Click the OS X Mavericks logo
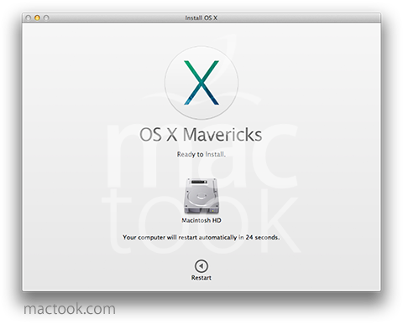403x324 pixels. [x=201, y=83]
